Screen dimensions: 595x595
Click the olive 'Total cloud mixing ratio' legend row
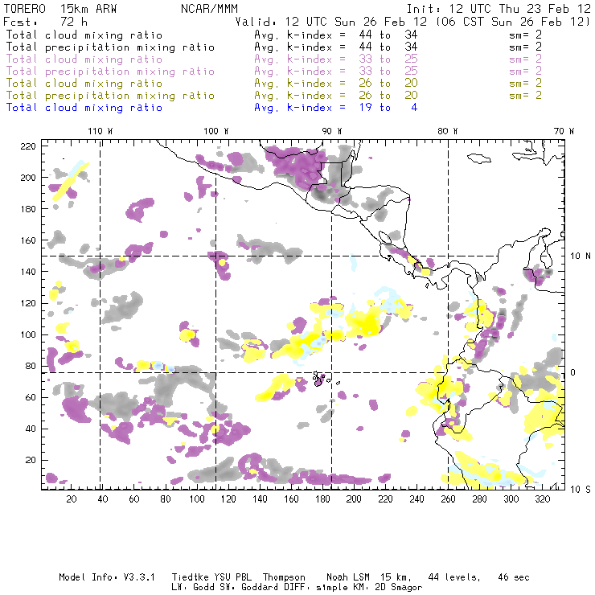click(x=274, y=83)
